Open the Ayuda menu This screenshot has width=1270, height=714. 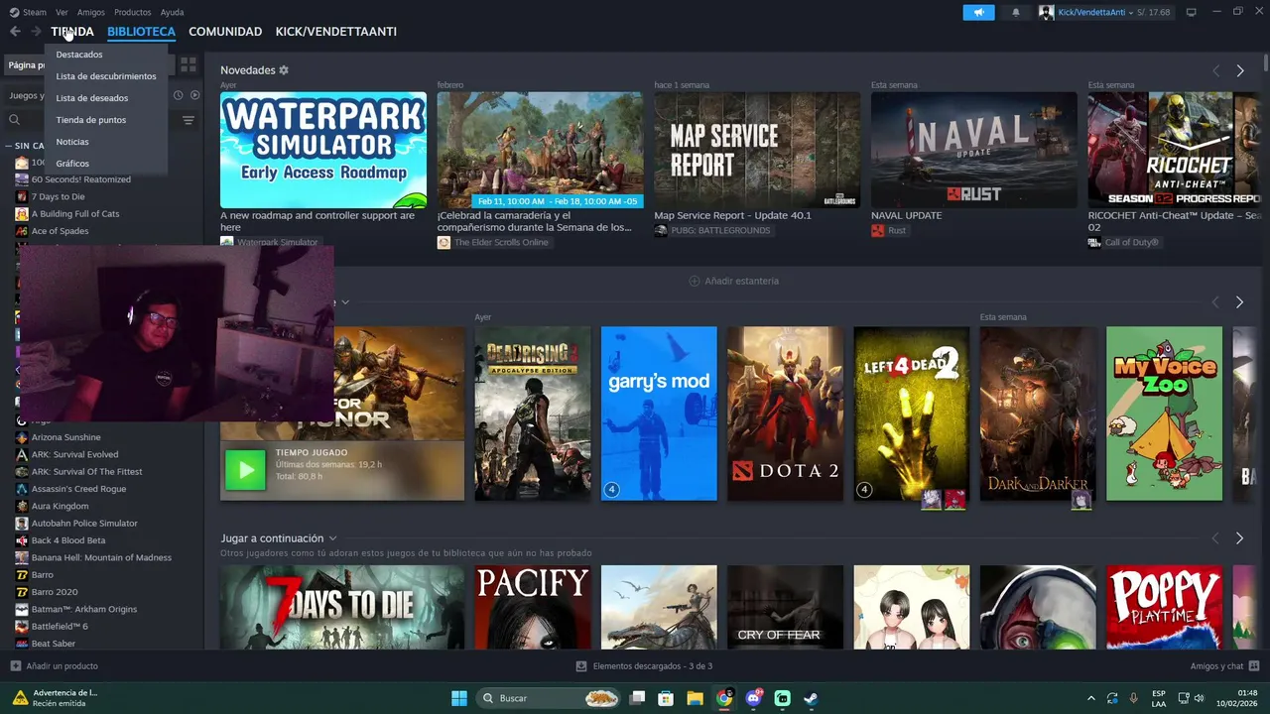coord(172,12)
